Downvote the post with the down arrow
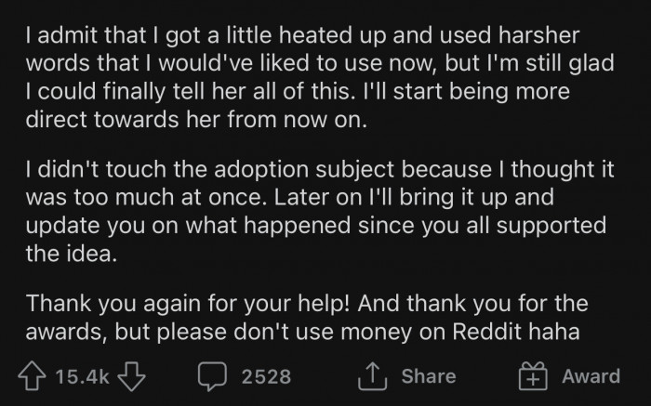The height and width of the screenshot is (406, 651). [135, 376]
